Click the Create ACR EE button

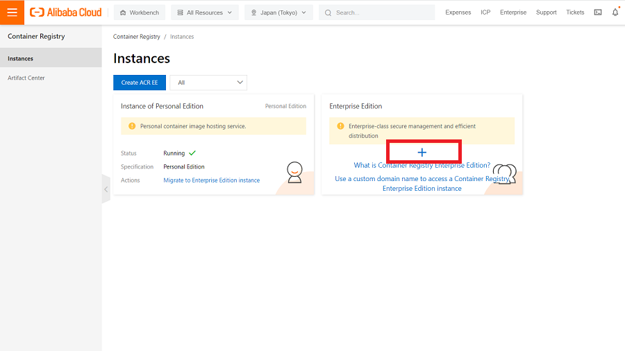click(x=140, y=83)
